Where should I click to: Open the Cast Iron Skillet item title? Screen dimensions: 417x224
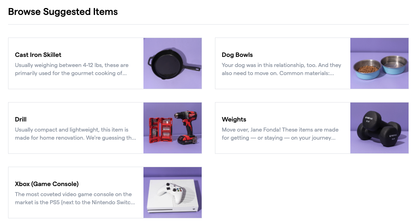pos(38,55)
